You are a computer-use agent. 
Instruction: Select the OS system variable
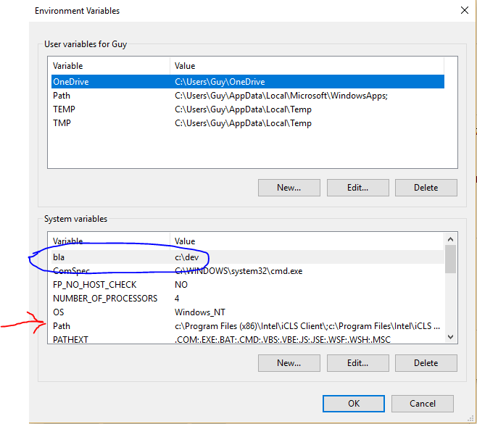tap(248, 312)
